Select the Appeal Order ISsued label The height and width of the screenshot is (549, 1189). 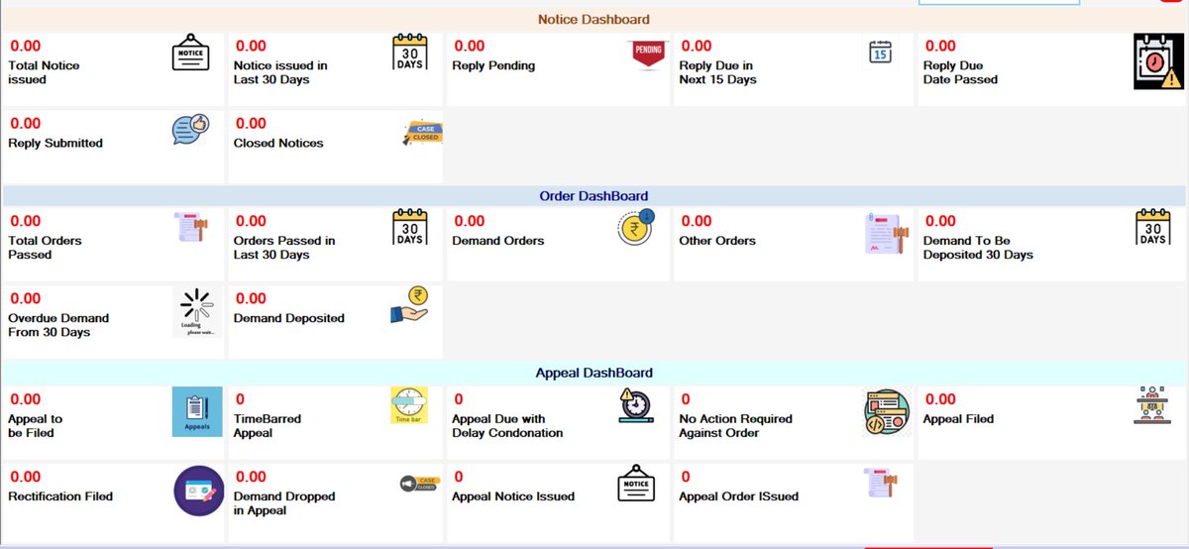click(x=738, y=496)
